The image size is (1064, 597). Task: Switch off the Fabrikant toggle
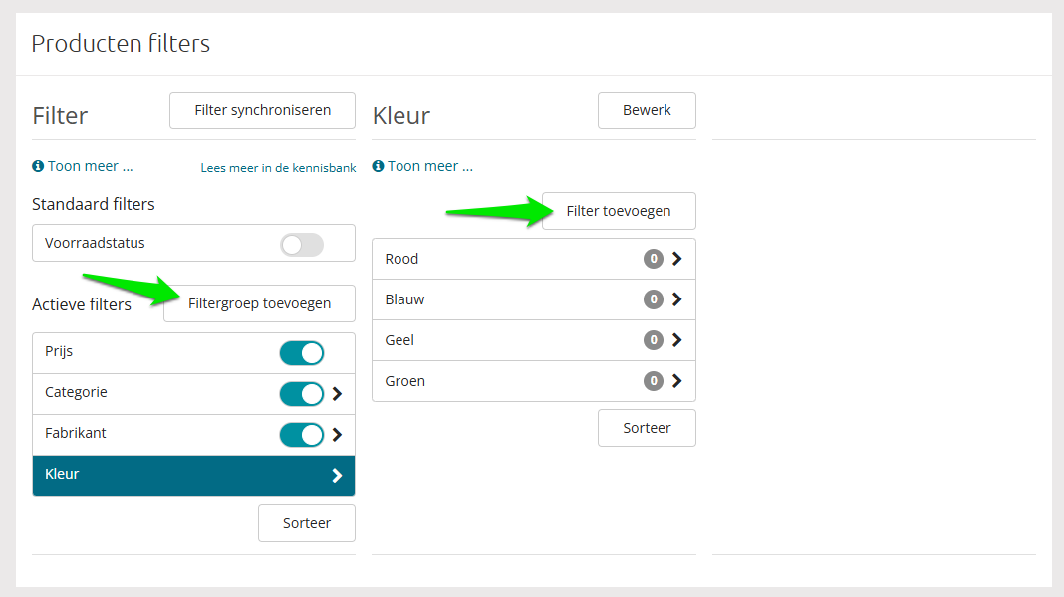pos(302,435)
